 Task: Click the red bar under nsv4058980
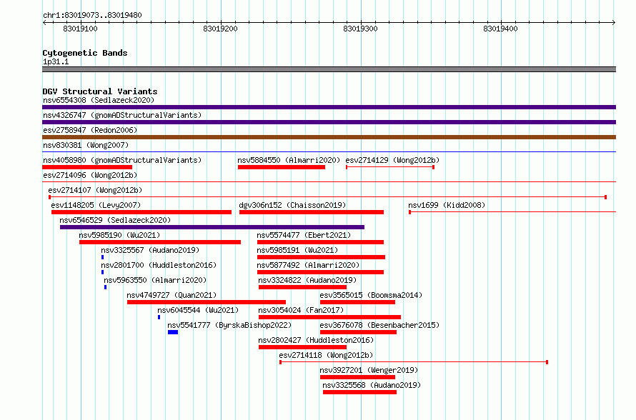[87, 167]
